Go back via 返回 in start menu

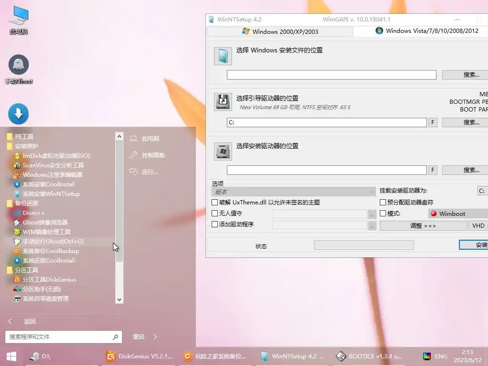point(22,322)
